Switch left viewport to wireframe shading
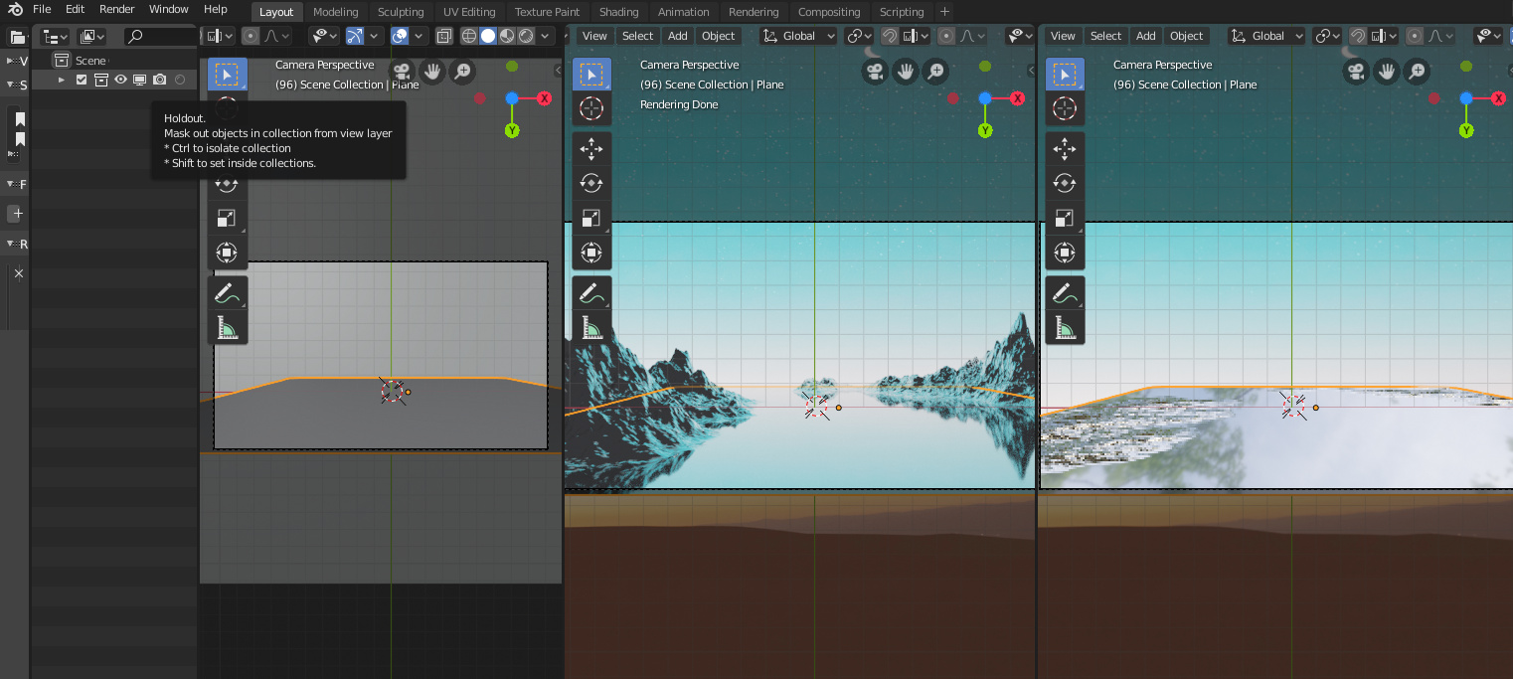This screenshot has height=679, width=1513. coord(469,36)
